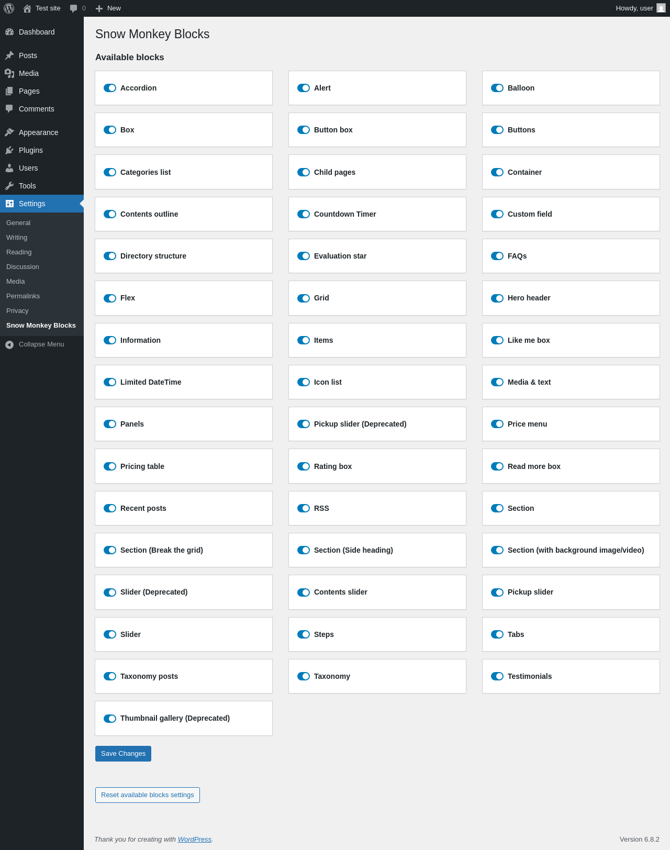Click Reset available blocks settings
Screen dimensions: 670x850
(148, 795)
